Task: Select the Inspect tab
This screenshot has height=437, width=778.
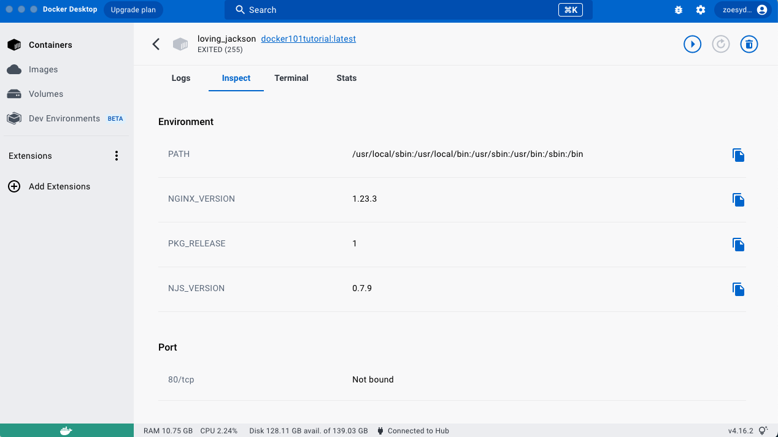Action: point(236,78)
